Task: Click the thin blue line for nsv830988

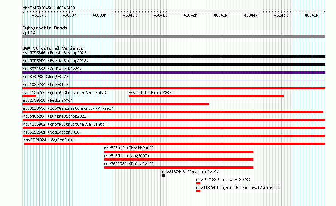Action: tap(174, 80)
